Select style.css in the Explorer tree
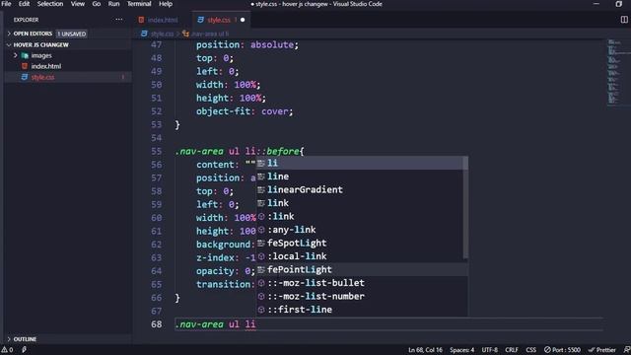 [x=68, y=77]
